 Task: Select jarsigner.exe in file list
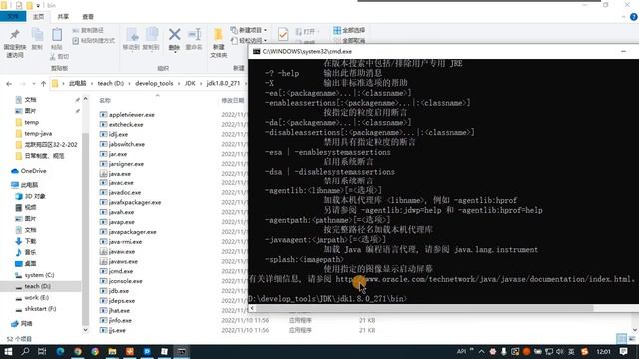point(126,164)
